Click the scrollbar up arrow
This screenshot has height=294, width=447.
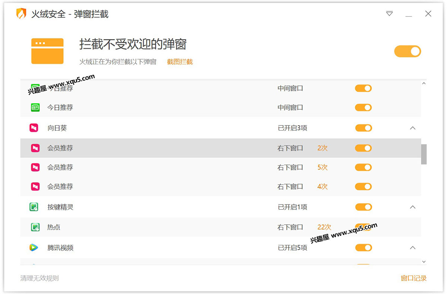point(424,84)
